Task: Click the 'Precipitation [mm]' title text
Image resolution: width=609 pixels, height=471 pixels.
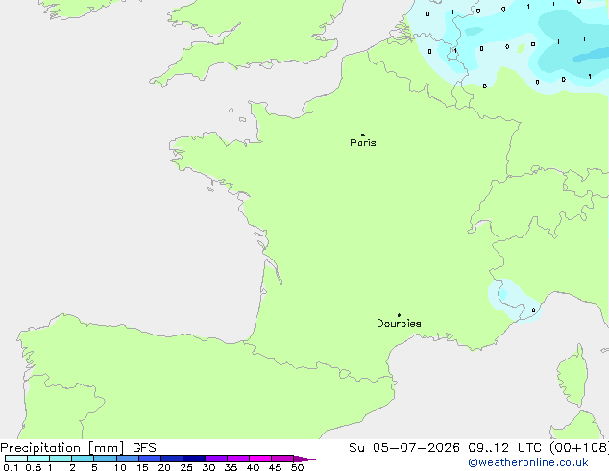Action: [62, 448]
